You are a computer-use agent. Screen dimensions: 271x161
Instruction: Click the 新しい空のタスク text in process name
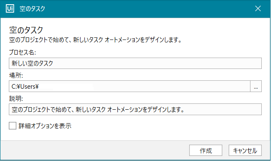coord(32,63)
